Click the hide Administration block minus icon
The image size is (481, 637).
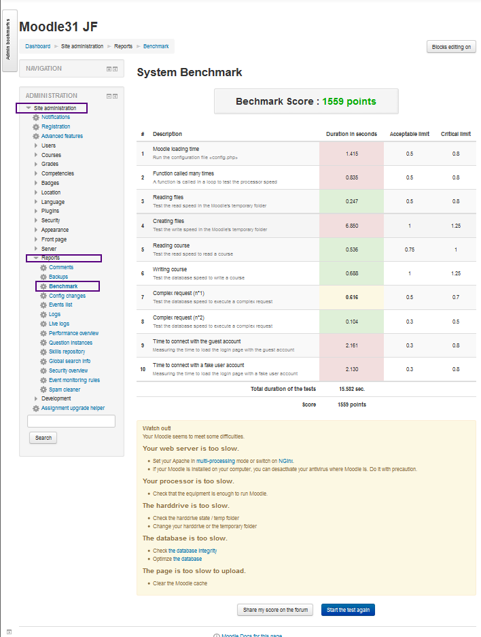pos(109,97)
